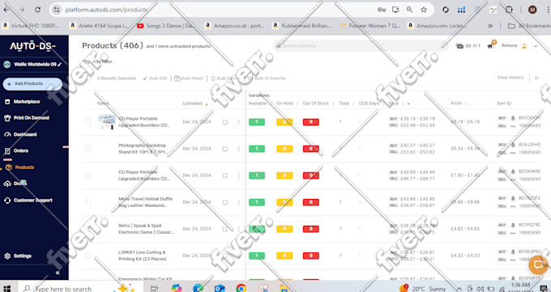Open Windows Start menu
This screenshot has height=292, width=551.
click(7, 289)
